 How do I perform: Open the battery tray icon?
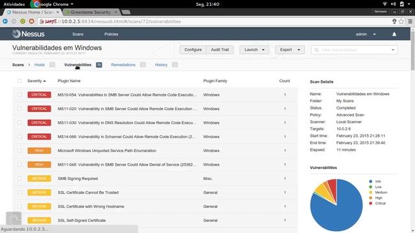(x=402, y=4)
